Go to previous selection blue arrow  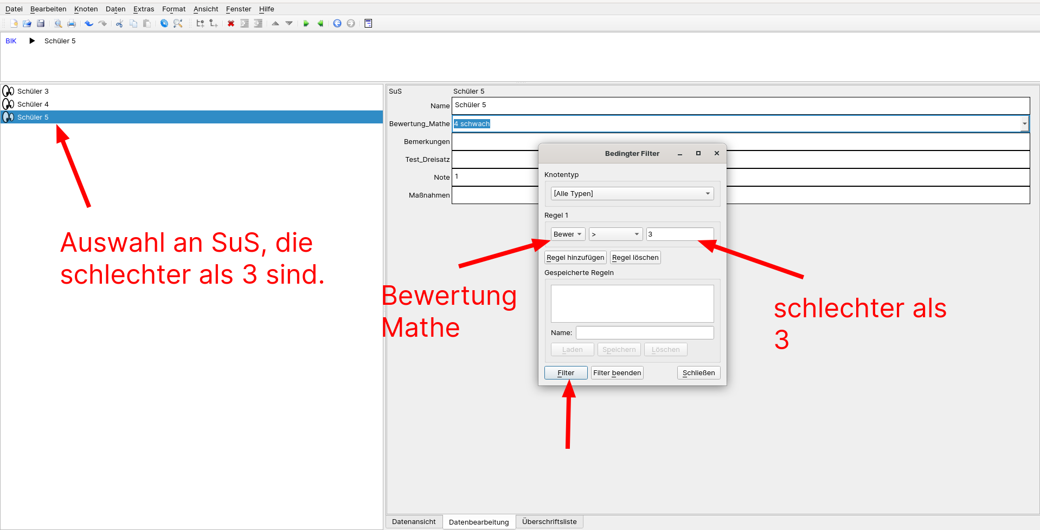point(337,23)
